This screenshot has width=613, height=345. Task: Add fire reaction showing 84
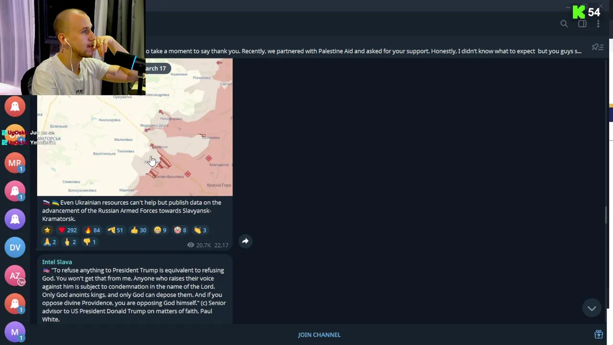click(92, 230)
